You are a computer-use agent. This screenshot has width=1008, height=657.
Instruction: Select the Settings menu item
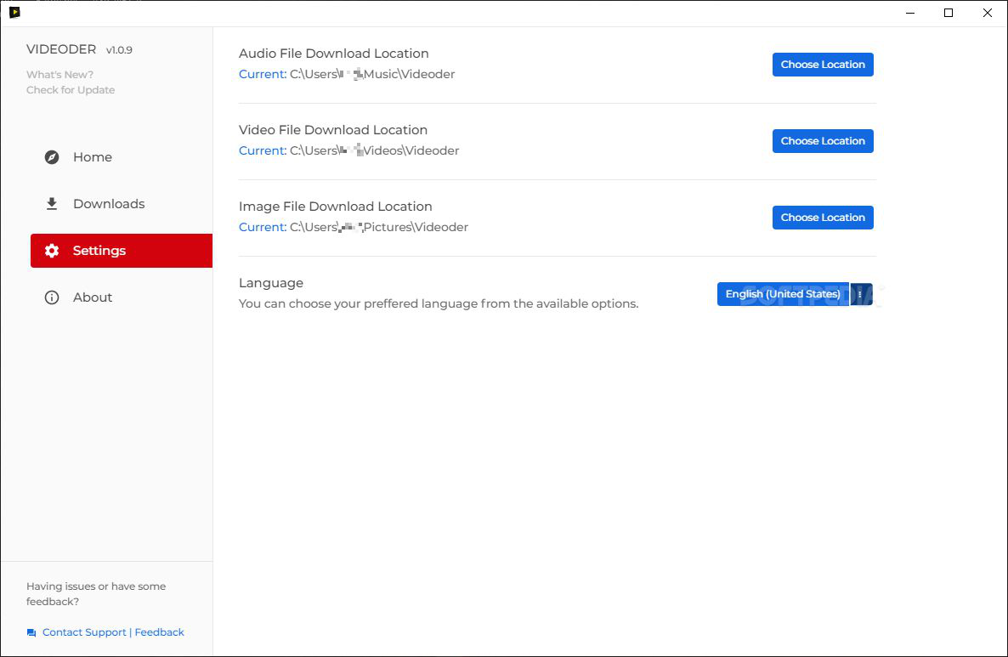122,251
